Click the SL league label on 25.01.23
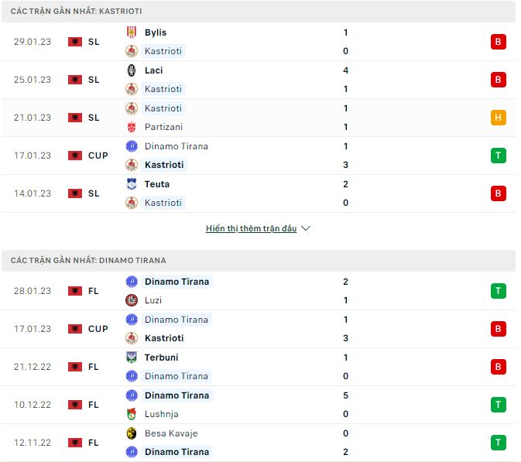This screenshot has height=462, width=521. coord(94,80)
